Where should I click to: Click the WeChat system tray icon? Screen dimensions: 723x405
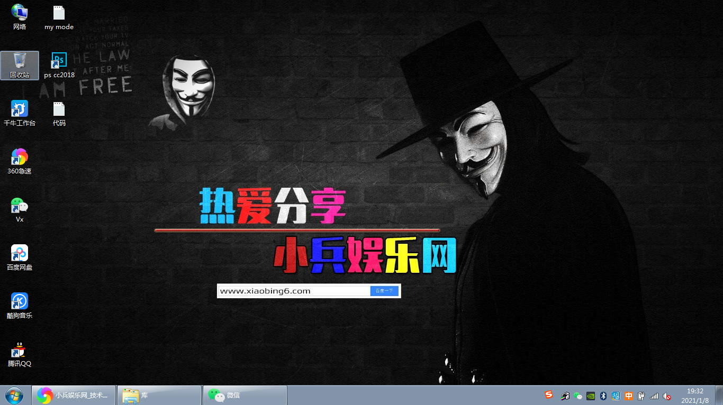coord(578,395)
